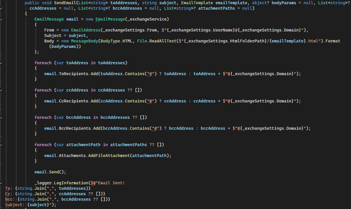Viewport: 351px width, 209px height.
Task: Click the "Email Sent!" string text
Action: click(111, 183)
